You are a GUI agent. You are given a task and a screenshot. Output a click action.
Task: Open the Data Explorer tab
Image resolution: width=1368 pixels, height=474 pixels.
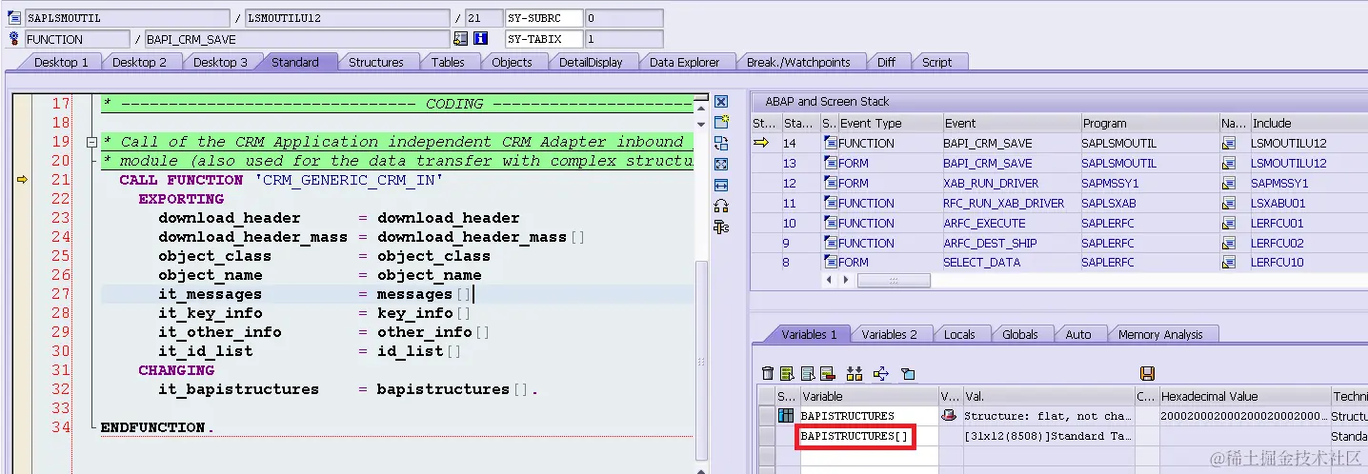[685, 62]
